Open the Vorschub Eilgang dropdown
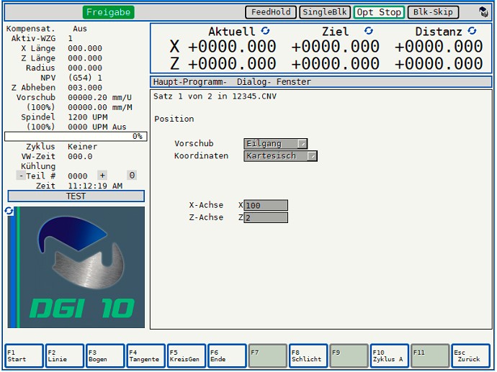Image resolution: width=497 pixels, height=372 pixels. pos(275,144)
